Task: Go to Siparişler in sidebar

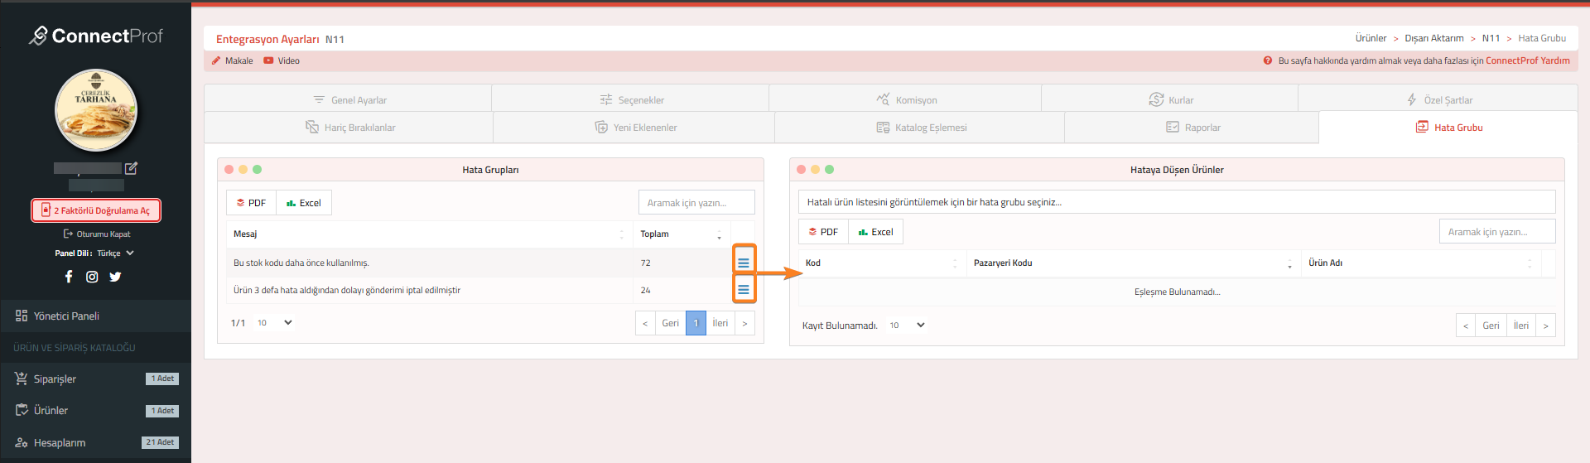Action: [55, 379]
